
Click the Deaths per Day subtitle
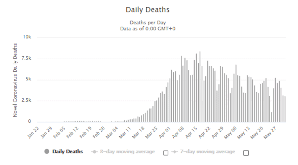148,23
